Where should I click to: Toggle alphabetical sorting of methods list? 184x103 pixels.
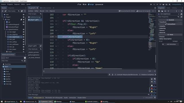[41, 46]
